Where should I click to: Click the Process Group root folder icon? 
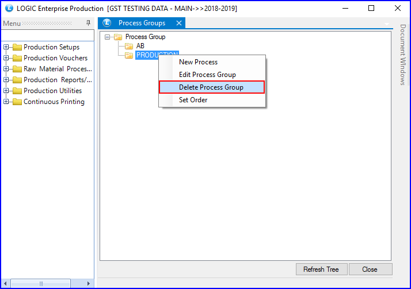118,37
